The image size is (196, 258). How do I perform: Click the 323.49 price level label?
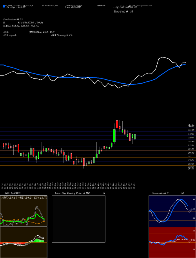[192, 142]
